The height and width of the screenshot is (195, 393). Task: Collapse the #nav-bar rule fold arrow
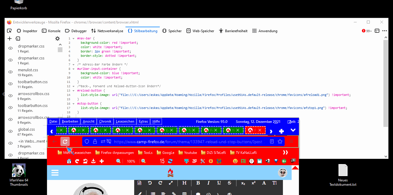click(x=74, y=39)
